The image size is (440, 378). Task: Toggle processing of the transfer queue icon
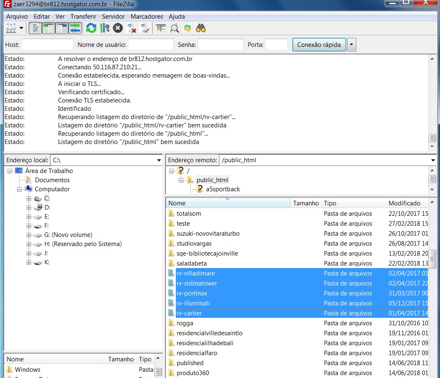105,28
